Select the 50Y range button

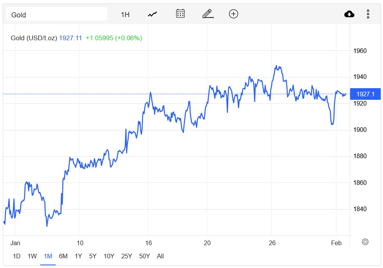pyautogui.click(x=144, y=256)
